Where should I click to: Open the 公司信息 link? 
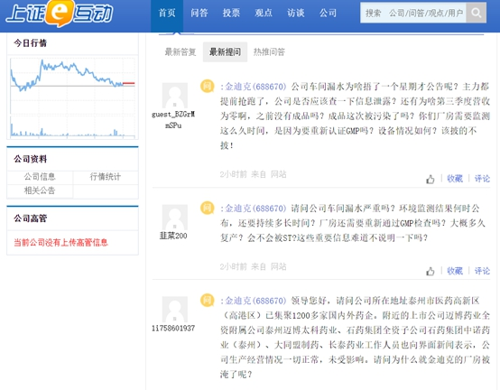pyautogui.click(x=40, y=177)
